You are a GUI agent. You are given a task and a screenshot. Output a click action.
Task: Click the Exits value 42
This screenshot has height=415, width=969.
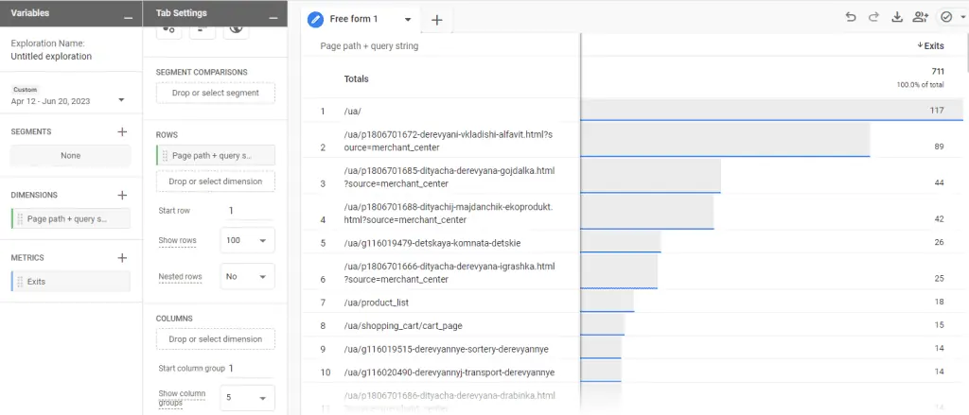pyautogui.click(x=940, y=218)
